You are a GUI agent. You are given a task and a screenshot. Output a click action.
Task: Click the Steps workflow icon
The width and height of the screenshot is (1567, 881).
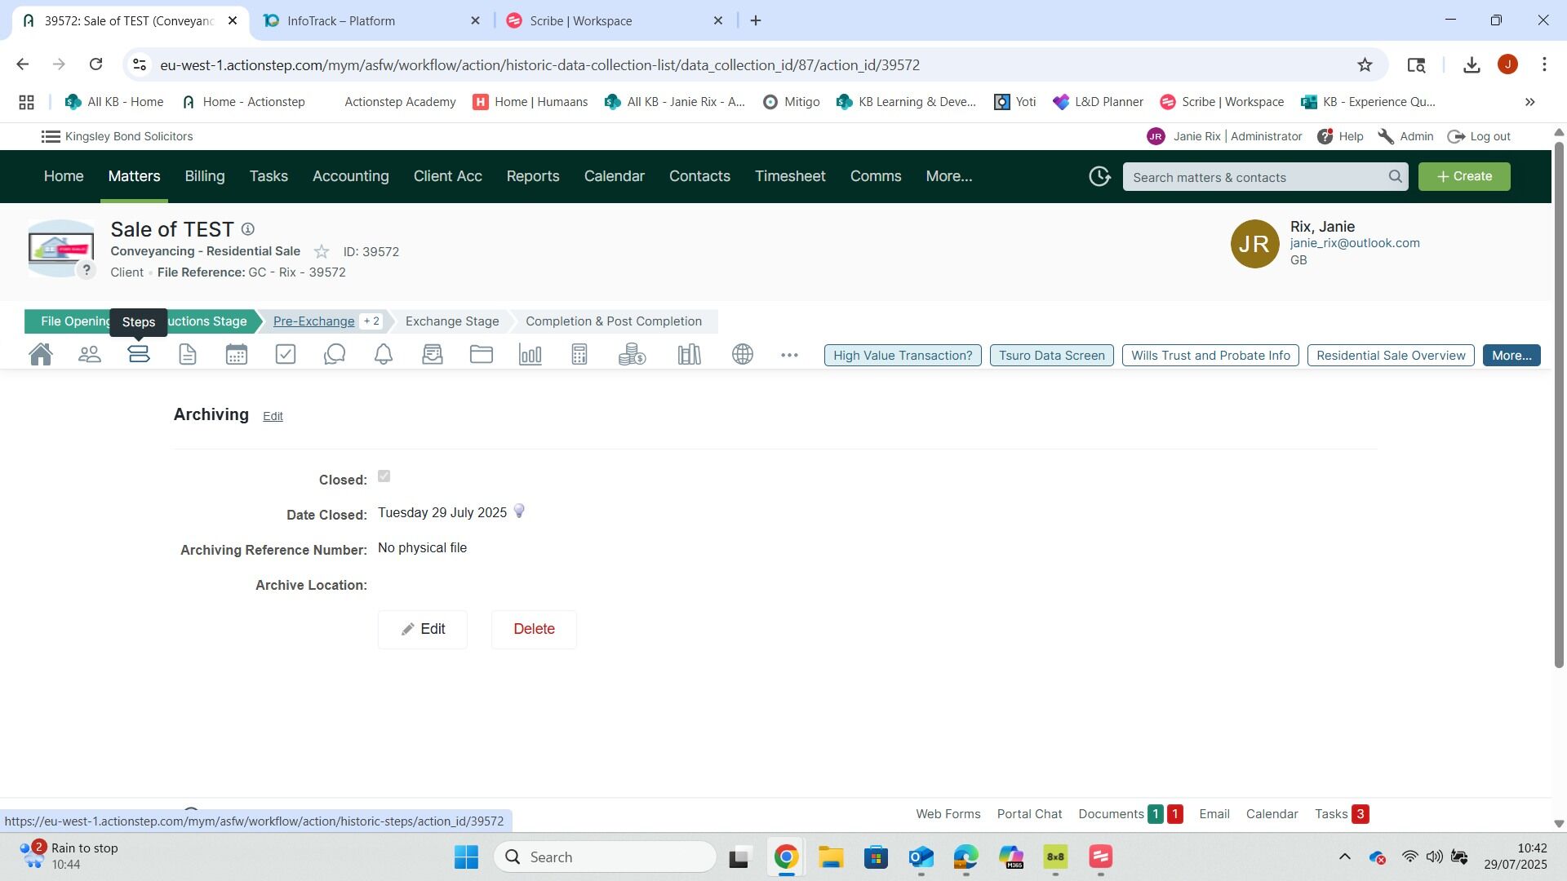click(139, 355)
